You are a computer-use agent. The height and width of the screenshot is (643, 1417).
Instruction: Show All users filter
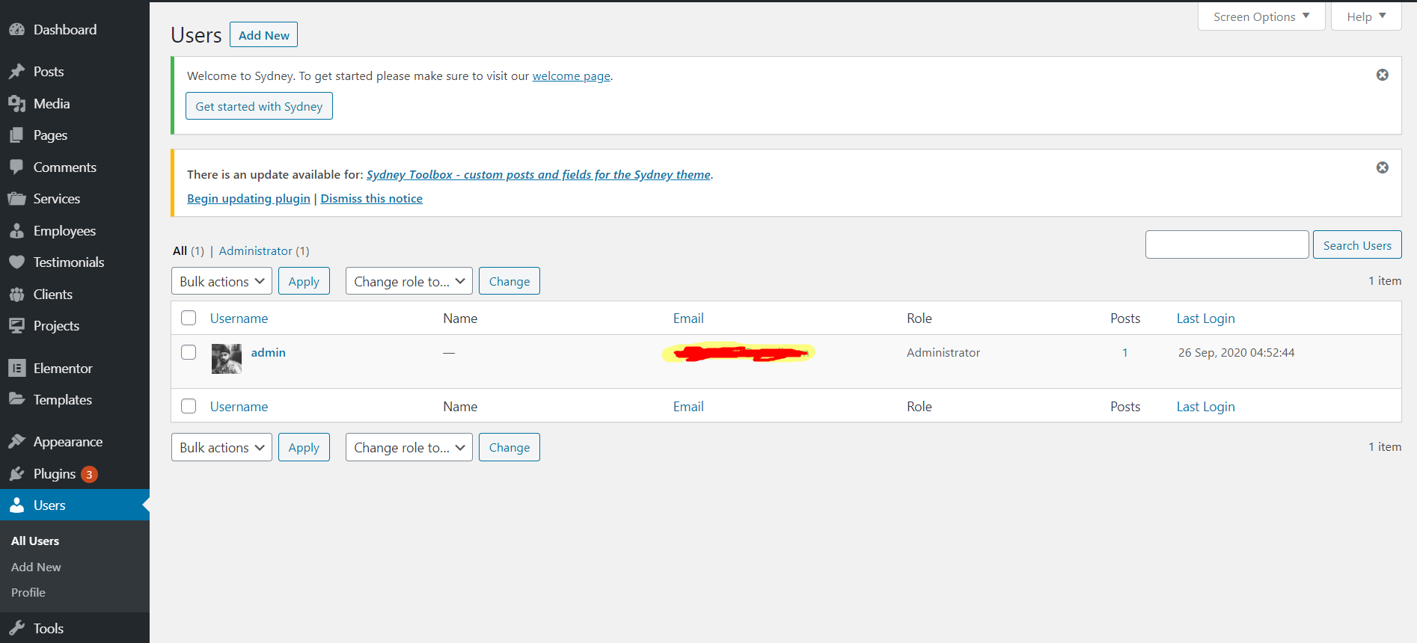click(x=180, y=251)
